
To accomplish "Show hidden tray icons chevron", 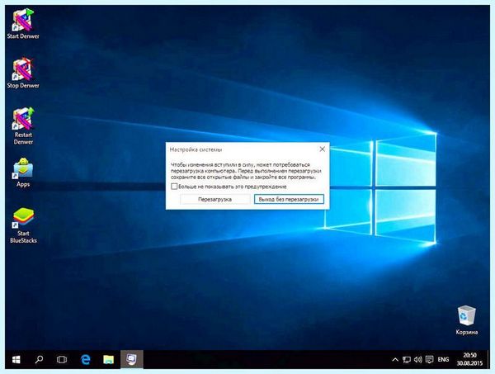I will click(x=395, y=359).
